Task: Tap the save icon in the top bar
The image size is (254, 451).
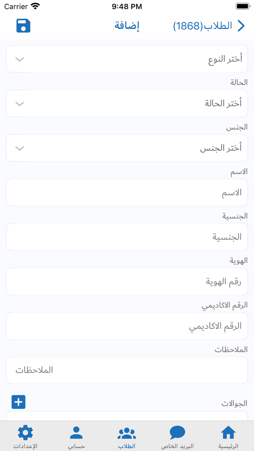Action: pyautogui.click(x=23, y=25)
